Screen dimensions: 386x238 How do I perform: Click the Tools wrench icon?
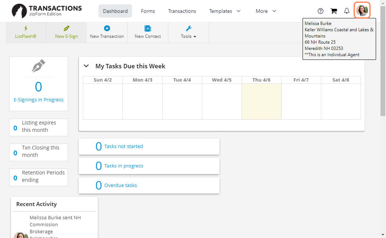[x=189, y=28]
